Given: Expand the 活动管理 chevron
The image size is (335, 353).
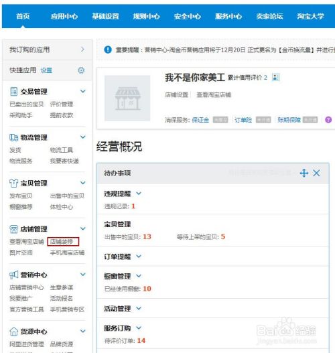Looking at the screenshot, I should pos(139,308).
